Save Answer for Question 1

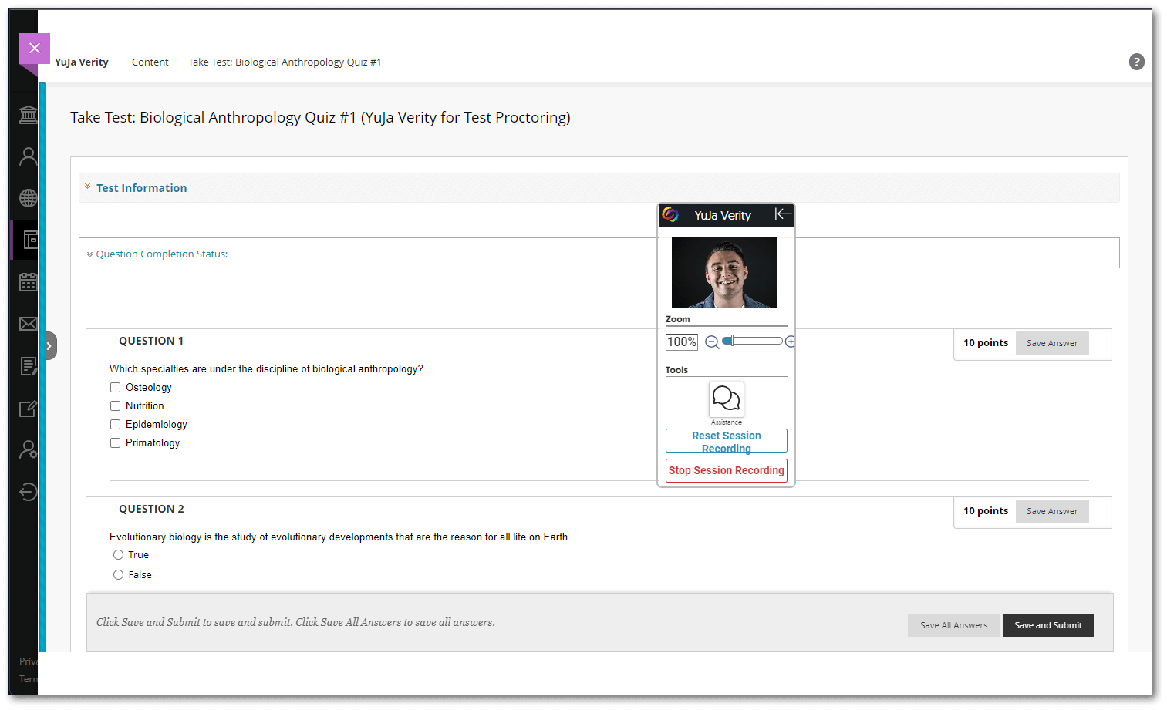point(1052,343)
